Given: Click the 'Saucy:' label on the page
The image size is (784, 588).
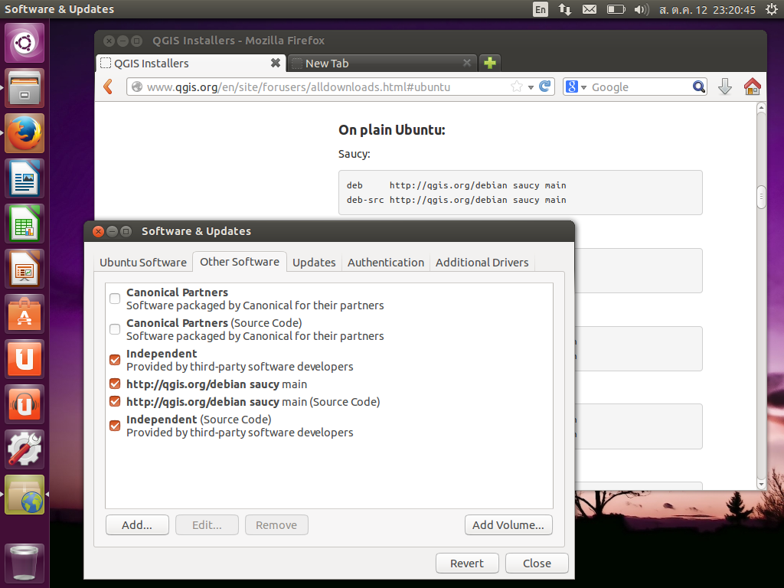Looking at the screenshot, I should click(354, 154).
